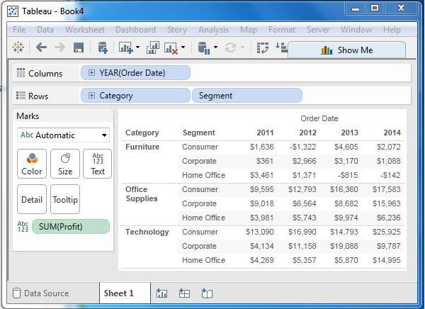Image resolution: width=425 pixels, height=309 pixels.
Task: Open the Analysis menu
Action: 214,30
